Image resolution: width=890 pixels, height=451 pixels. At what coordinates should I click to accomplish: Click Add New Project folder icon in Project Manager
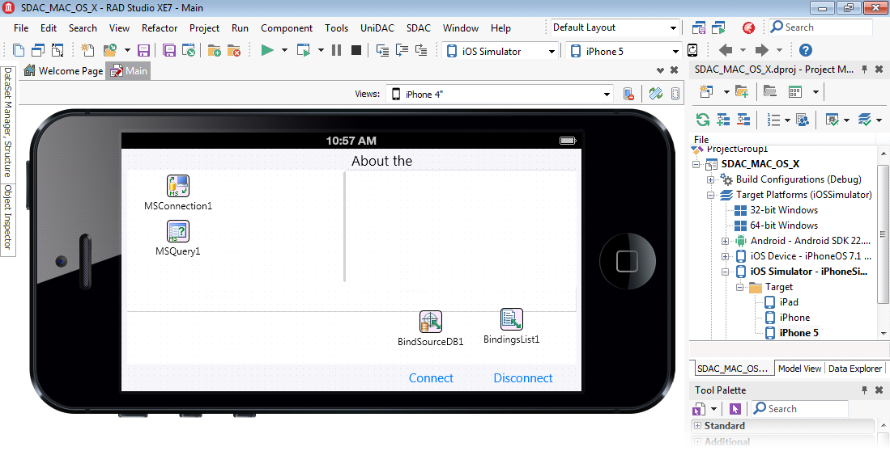(741, 91)
